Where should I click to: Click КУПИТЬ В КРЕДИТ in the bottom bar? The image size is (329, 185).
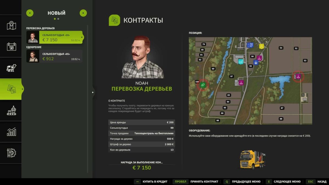click(155, 181)
